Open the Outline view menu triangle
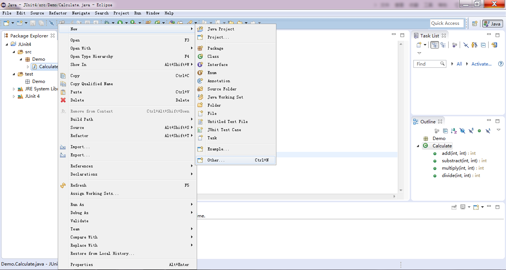506x270 pixels. 499,130
